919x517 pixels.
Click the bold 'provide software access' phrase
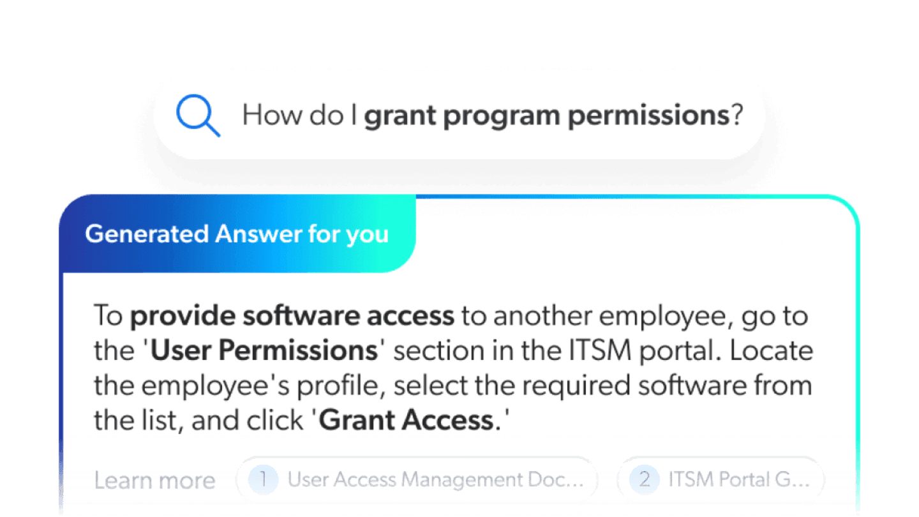(x=292, y=316)
